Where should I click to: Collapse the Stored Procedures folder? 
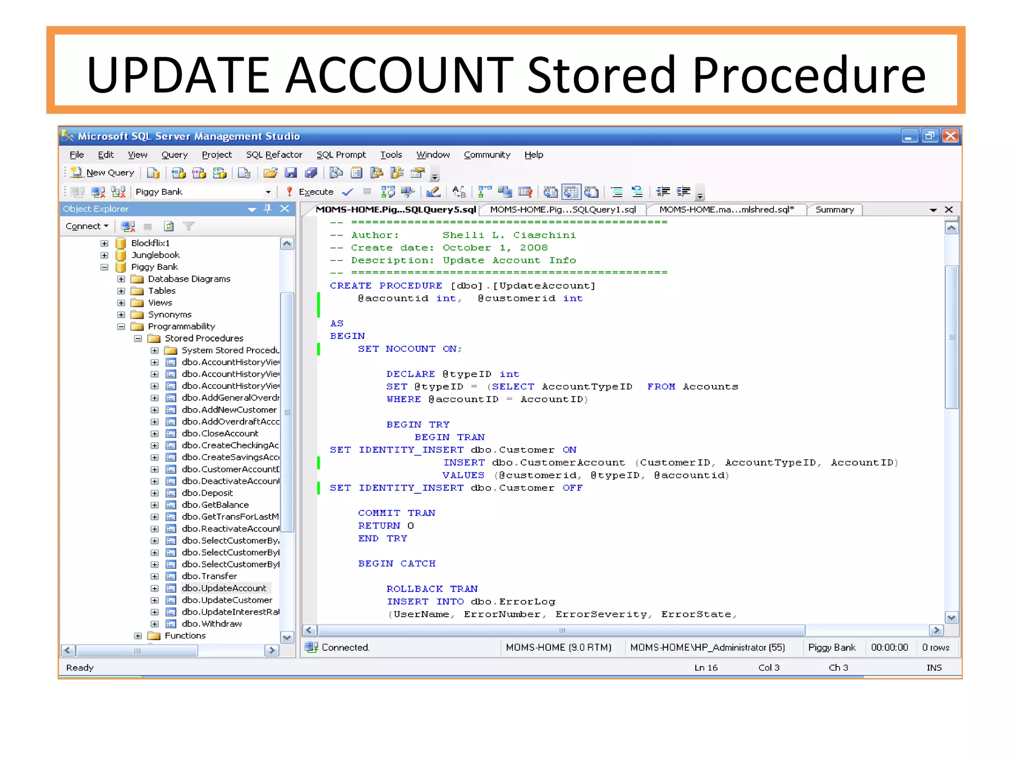point(138,338)
